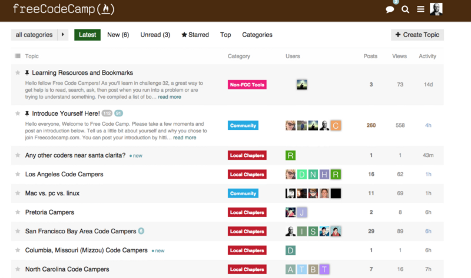Sort by the Views column header
471x278 pixels.
coord(399,56)
